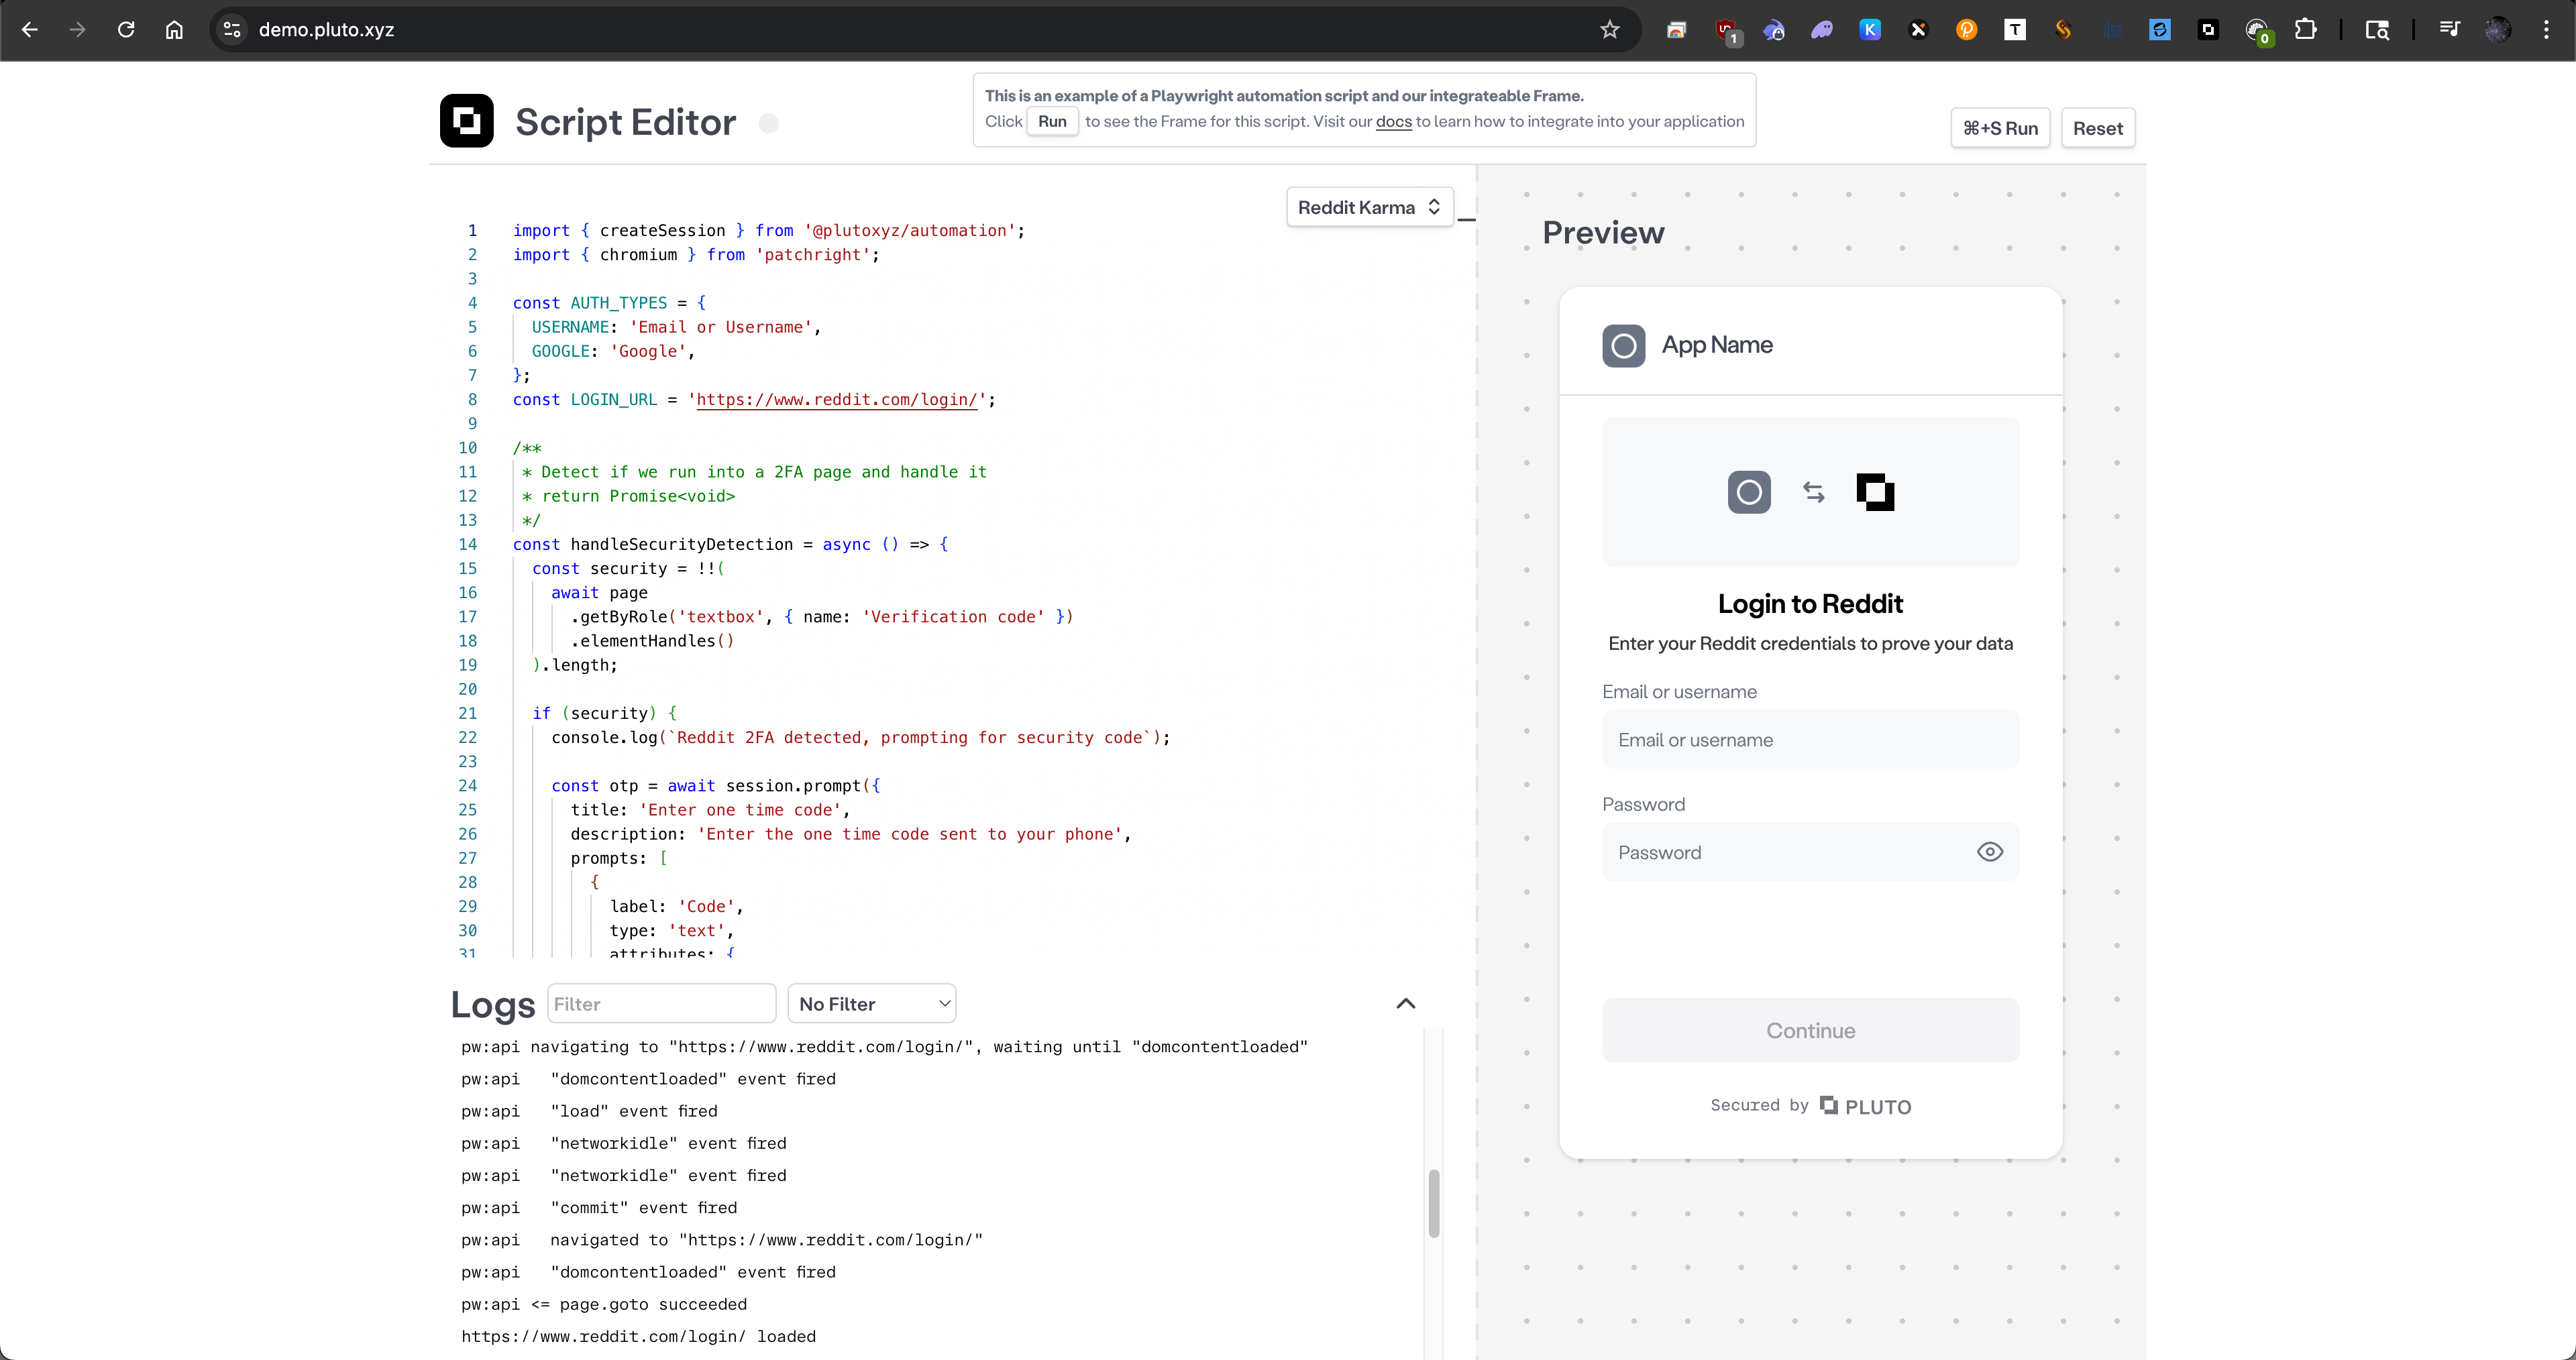Screen dimensions: 2576x1360
Task: Click the Continue button in the preview
Action: coord(1810,1030)
